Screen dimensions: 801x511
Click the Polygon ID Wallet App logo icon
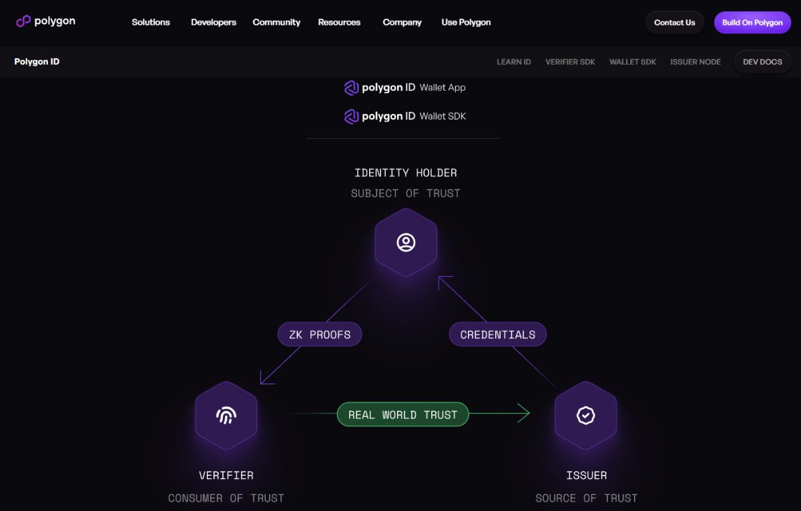[352, 87]
